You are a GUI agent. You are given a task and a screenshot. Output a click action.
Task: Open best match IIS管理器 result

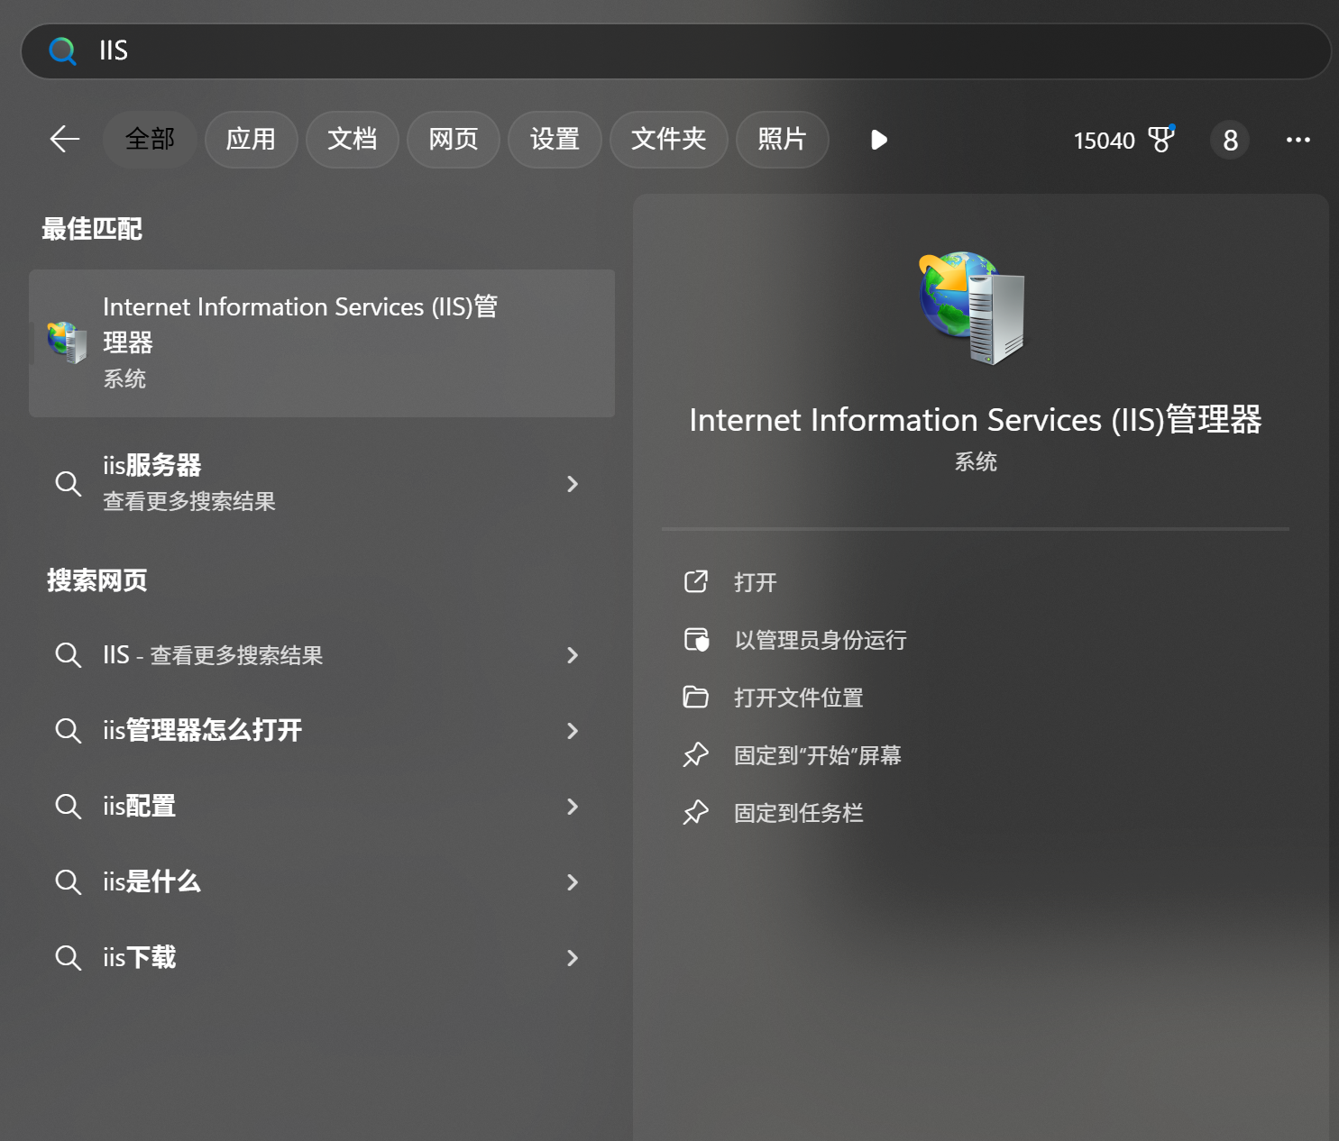pos(322,343)
